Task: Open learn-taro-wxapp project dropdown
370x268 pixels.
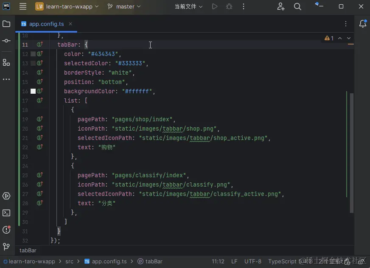Action: pos(67,6)
